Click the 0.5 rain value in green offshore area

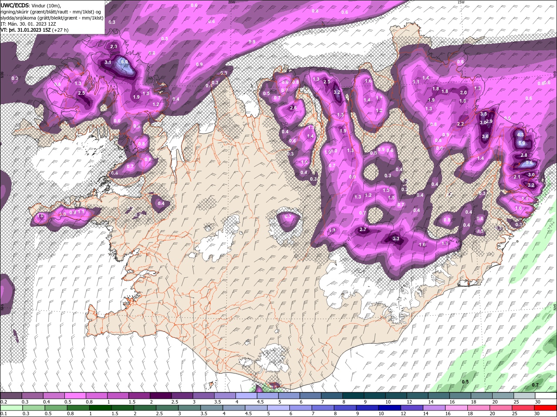coord(465,382)
